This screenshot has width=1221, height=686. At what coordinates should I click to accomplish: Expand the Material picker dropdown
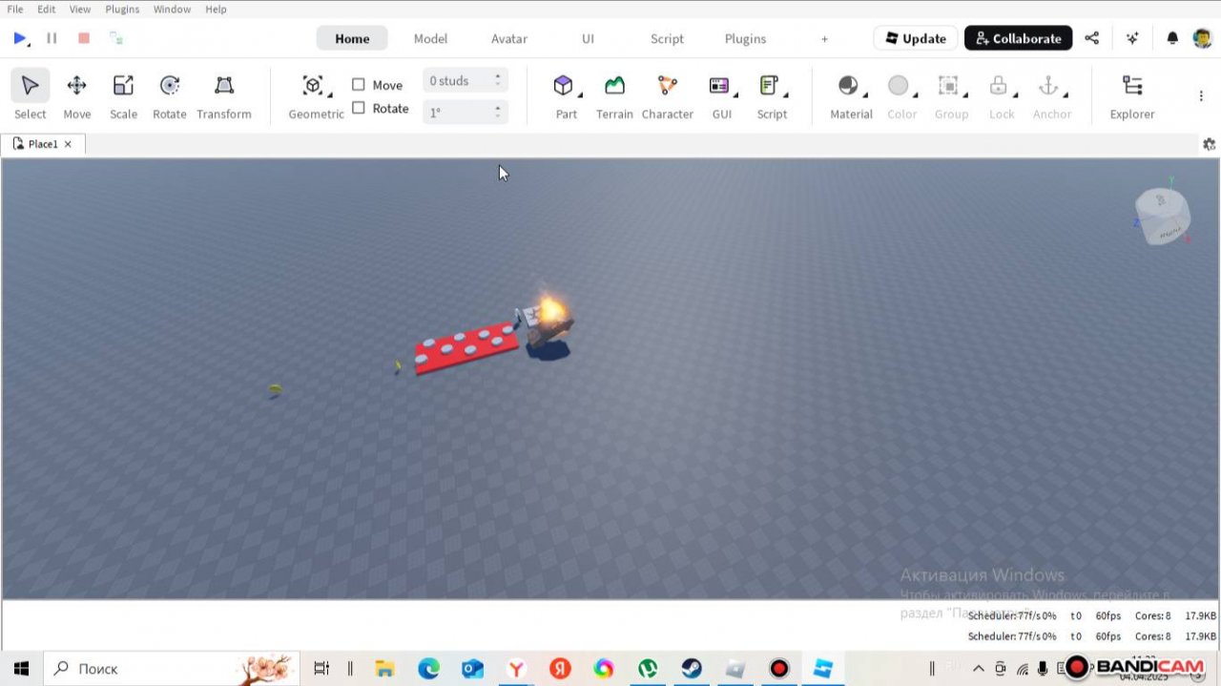tap(864, 94)
